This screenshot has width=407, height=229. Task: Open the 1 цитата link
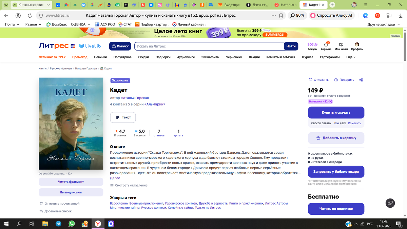click(178, 133)
